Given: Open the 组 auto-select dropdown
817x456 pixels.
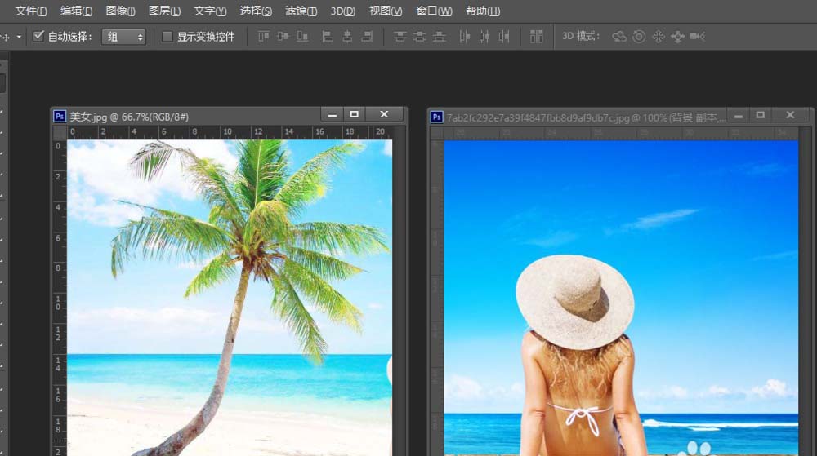Looking at the screenshot, I should (x=123, y=37).
